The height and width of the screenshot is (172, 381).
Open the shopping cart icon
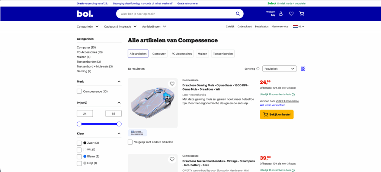pyautogui.click(x=301, y=14)
